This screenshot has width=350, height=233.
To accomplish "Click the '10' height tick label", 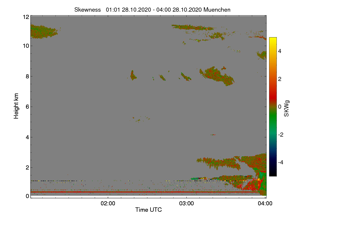I will [26, 46].
